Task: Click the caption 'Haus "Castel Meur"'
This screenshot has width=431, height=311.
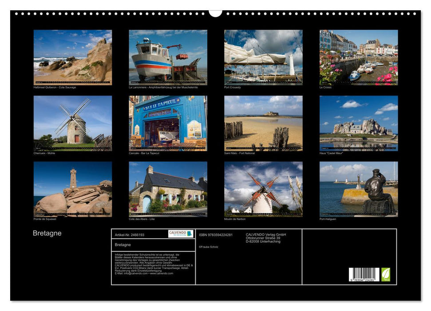Action: point(331,153)
